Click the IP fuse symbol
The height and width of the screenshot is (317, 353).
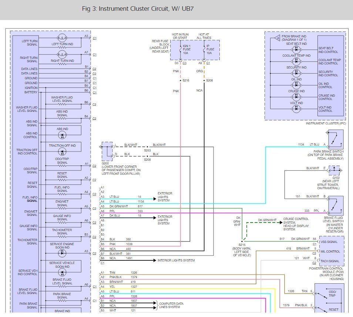coord(204,50)
